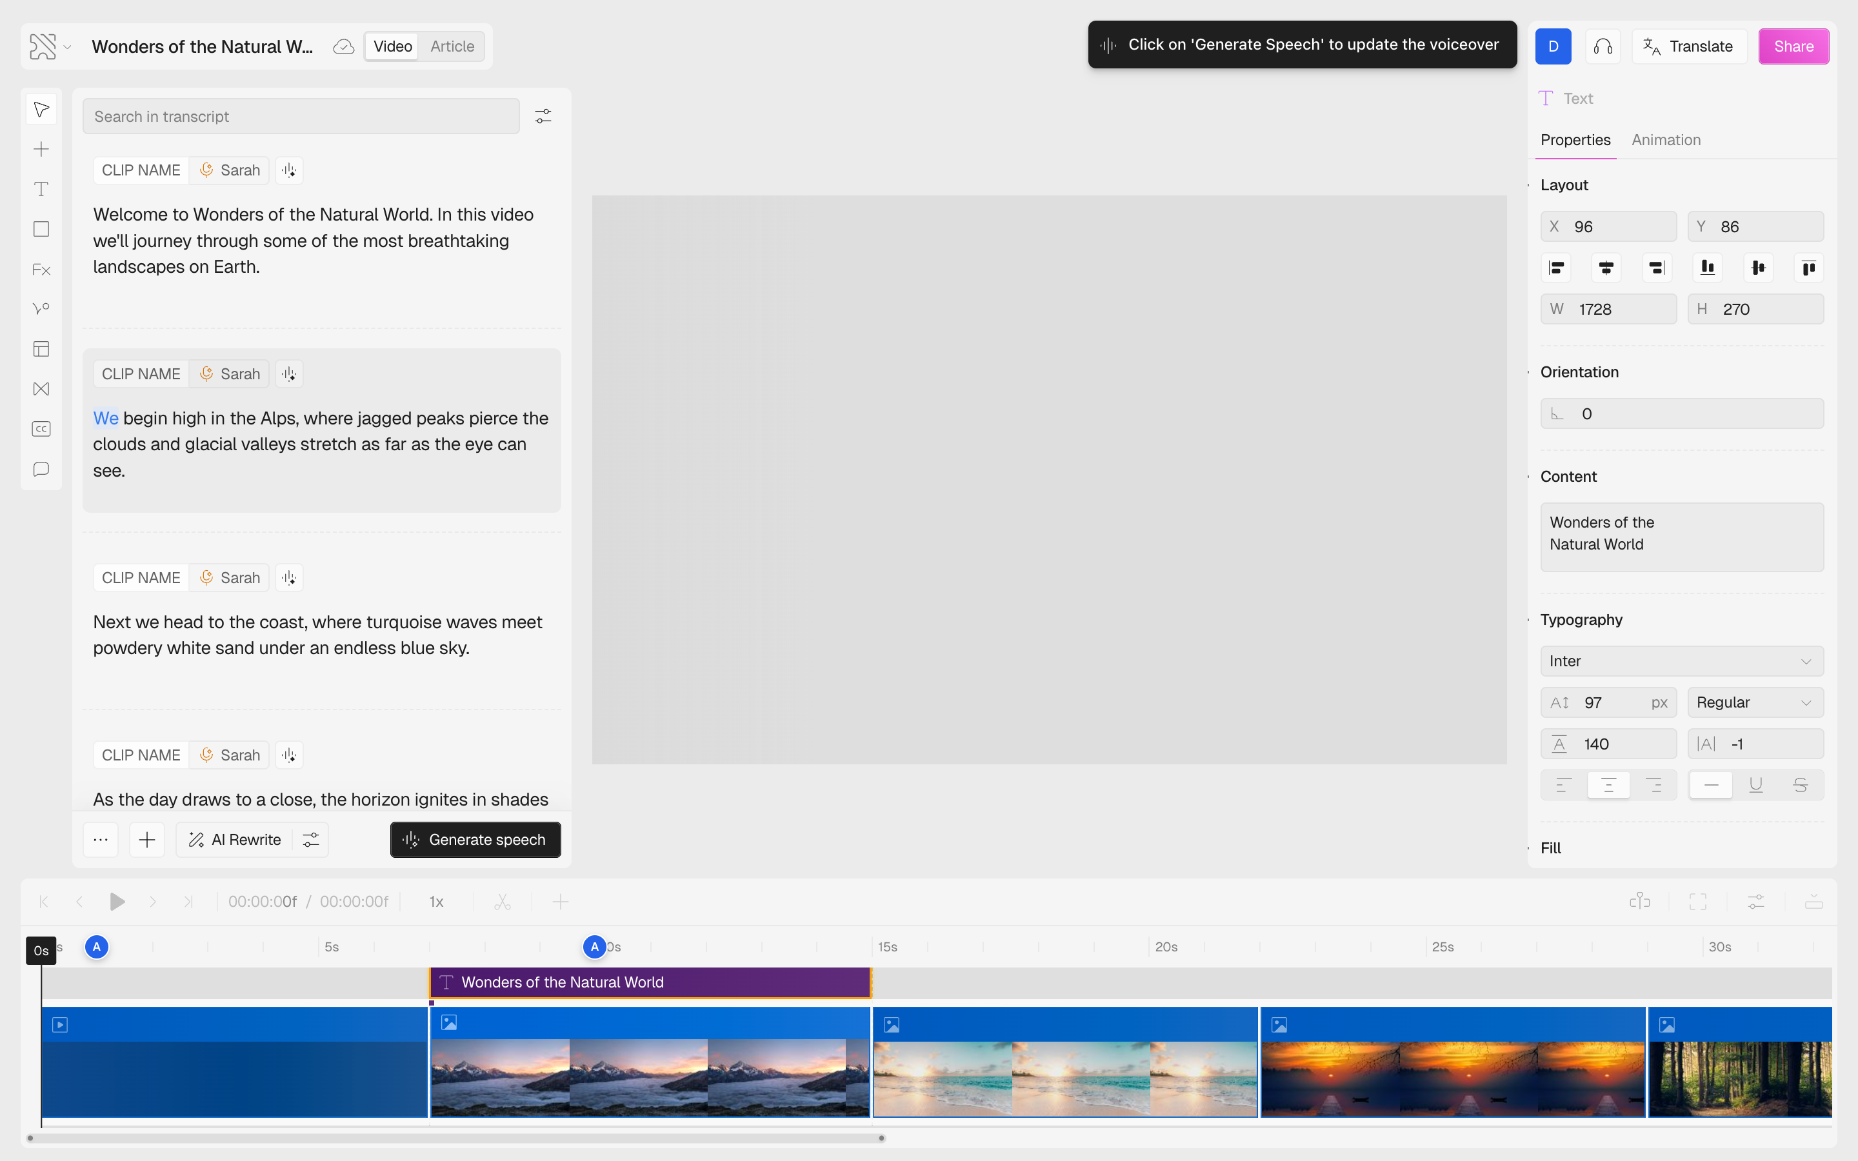Click the split scissors icon in timeline

pos(502,902)
